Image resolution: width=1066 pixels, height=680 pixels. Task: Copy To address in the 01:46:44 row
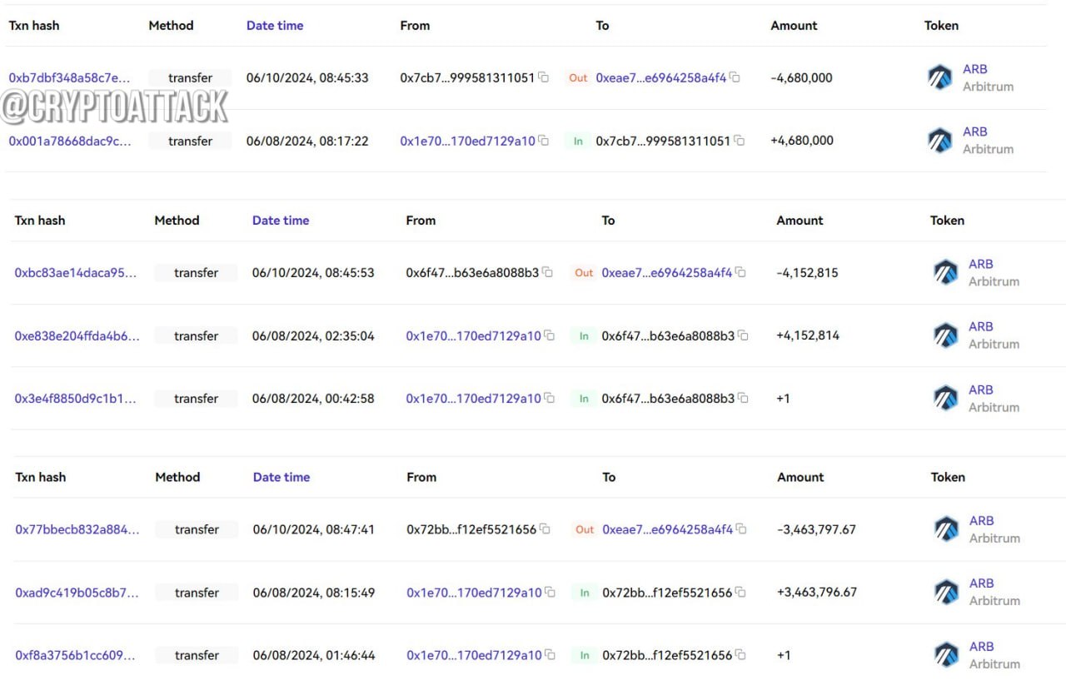click(740, 655)
